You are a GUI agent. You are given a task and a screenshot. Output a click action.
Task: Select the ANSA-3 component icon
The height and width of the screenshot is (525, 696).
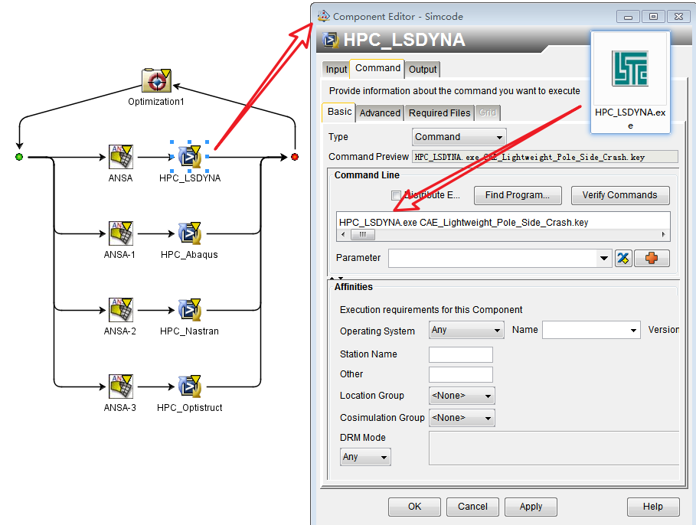tap(121, 386)
